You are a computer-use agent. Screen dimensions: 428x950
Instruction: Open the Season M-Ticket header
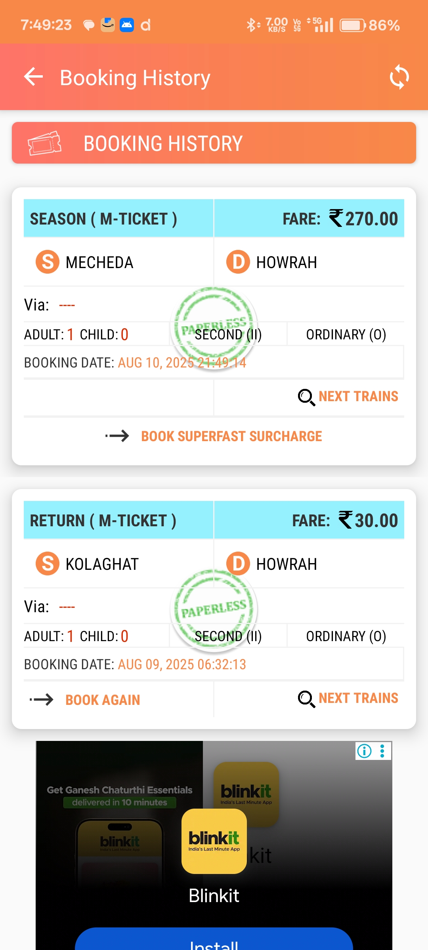pos(103,219)
